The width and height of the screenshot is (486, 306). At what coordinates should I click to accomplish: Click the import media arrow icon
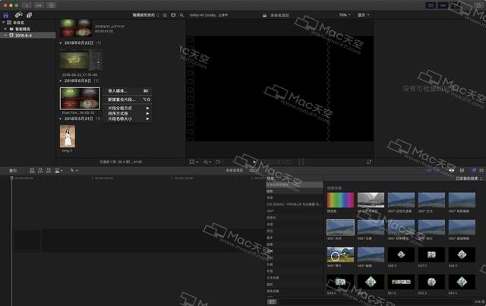tap(27, 5)
